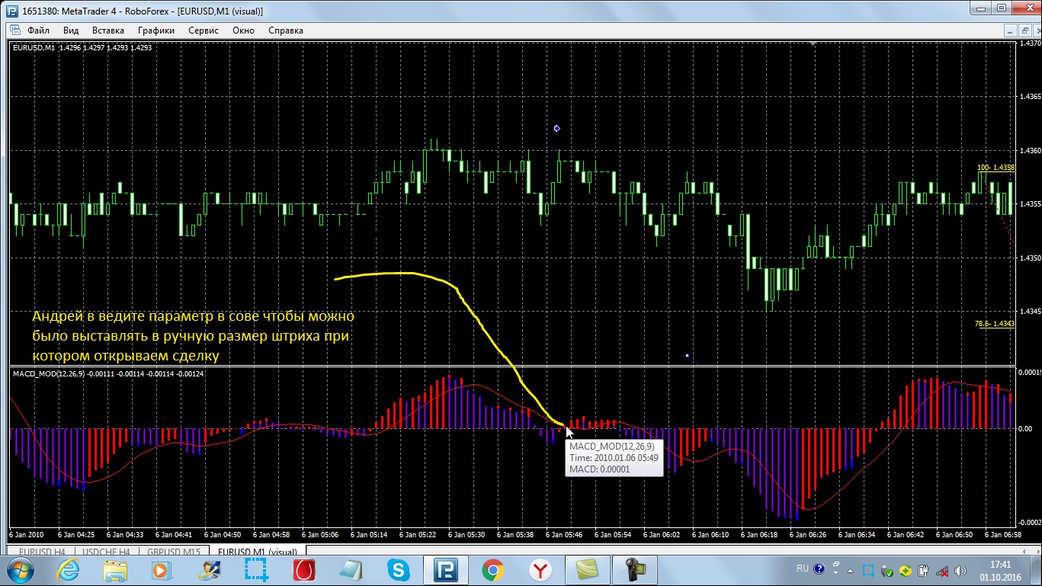Select the GBPUSD,M15 chart tab
The width and height of the screenshot is (1042, 586).
(175, 551)
